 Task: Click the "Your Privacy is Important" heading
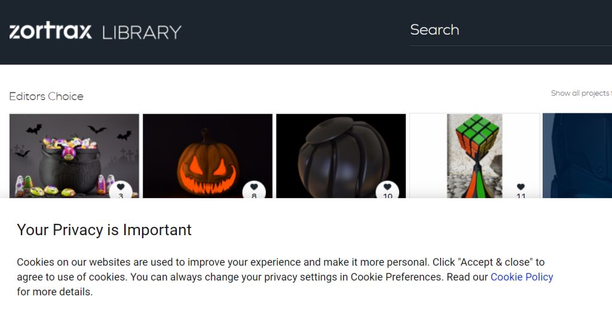(104, 230)
